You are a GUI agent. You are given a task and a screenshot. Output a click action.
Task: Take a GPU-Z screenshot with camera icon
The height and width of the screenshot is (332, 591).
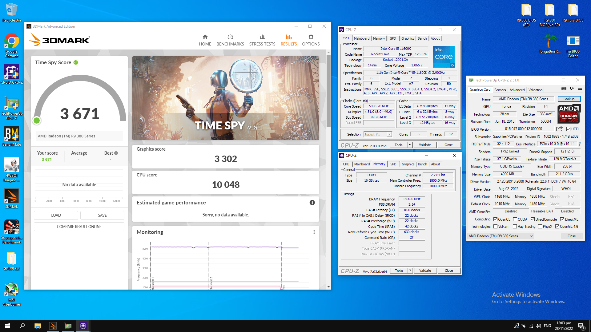coord(564,89)
